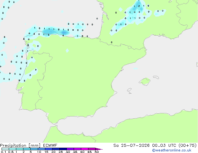This screenshot has height=153, width=198.
Task: Click the '0.1' legend scale label
Action: tap(3, 152)
